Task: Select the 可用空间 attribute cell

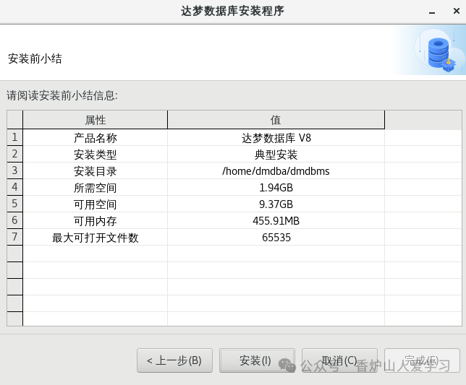Action: 95,204
